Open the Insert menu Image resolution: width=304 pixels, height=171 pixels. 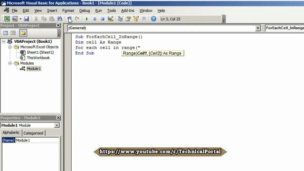(x=52, y=10)
